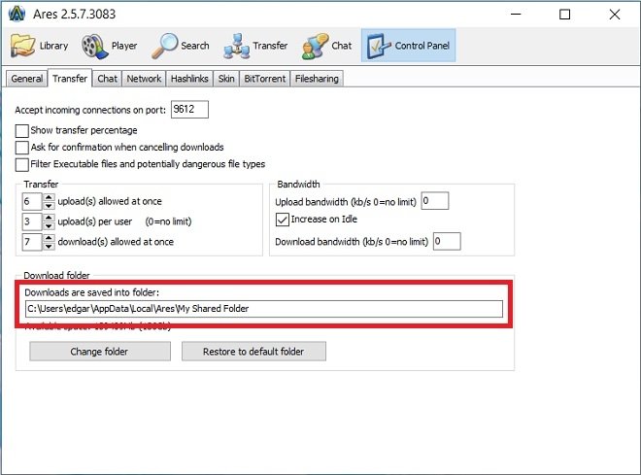Select the Transfer settings tab
Viewport: 641px width, 475px height.
(70, 78)
